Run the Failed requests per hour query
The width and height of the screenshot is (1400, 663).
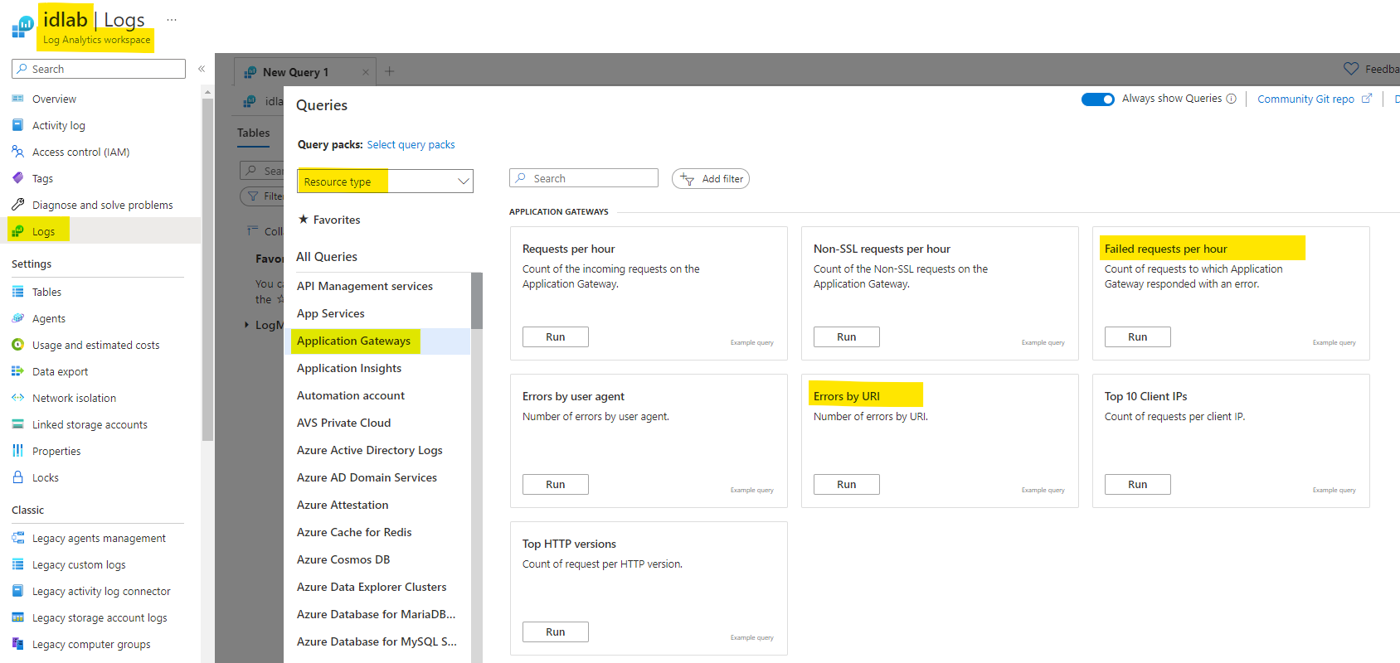1138,337
